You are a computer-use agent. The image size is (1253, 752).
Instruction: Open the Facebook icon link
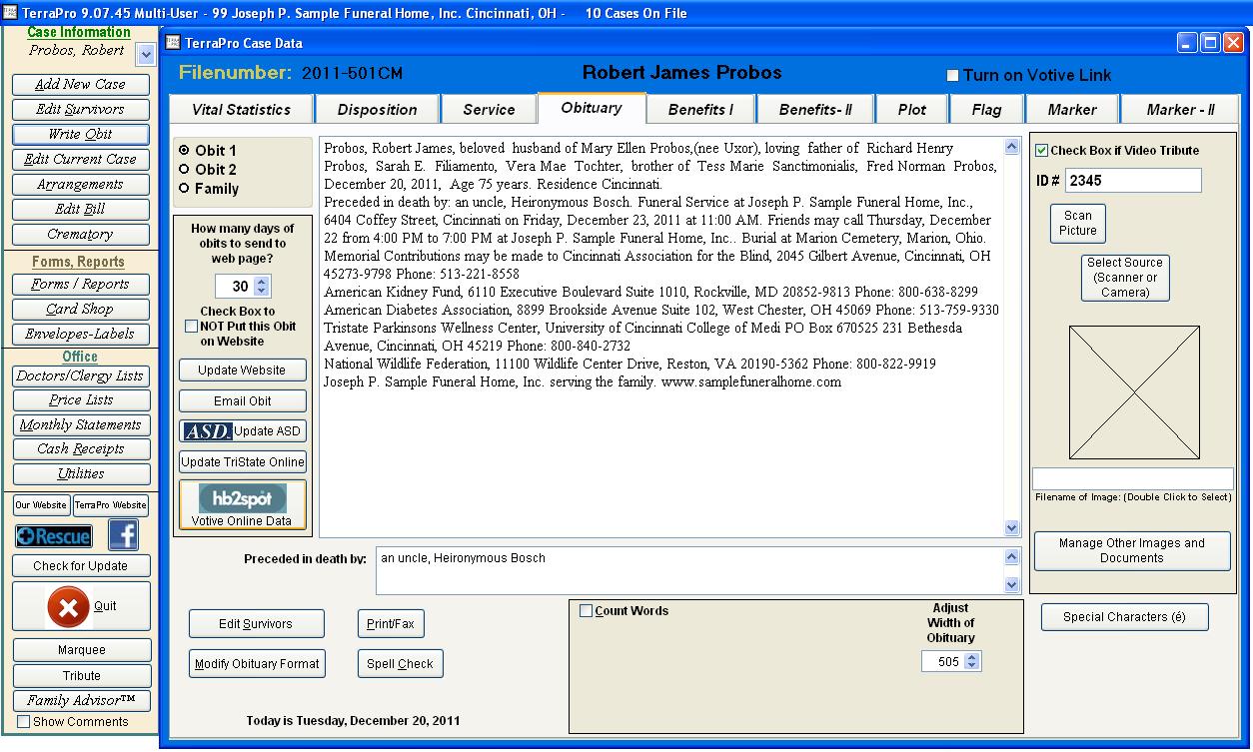[x=123, y=535]
